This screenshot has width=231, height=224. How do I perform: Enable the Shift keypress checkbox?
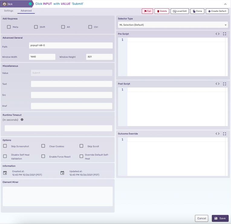(x=36, y=27)
